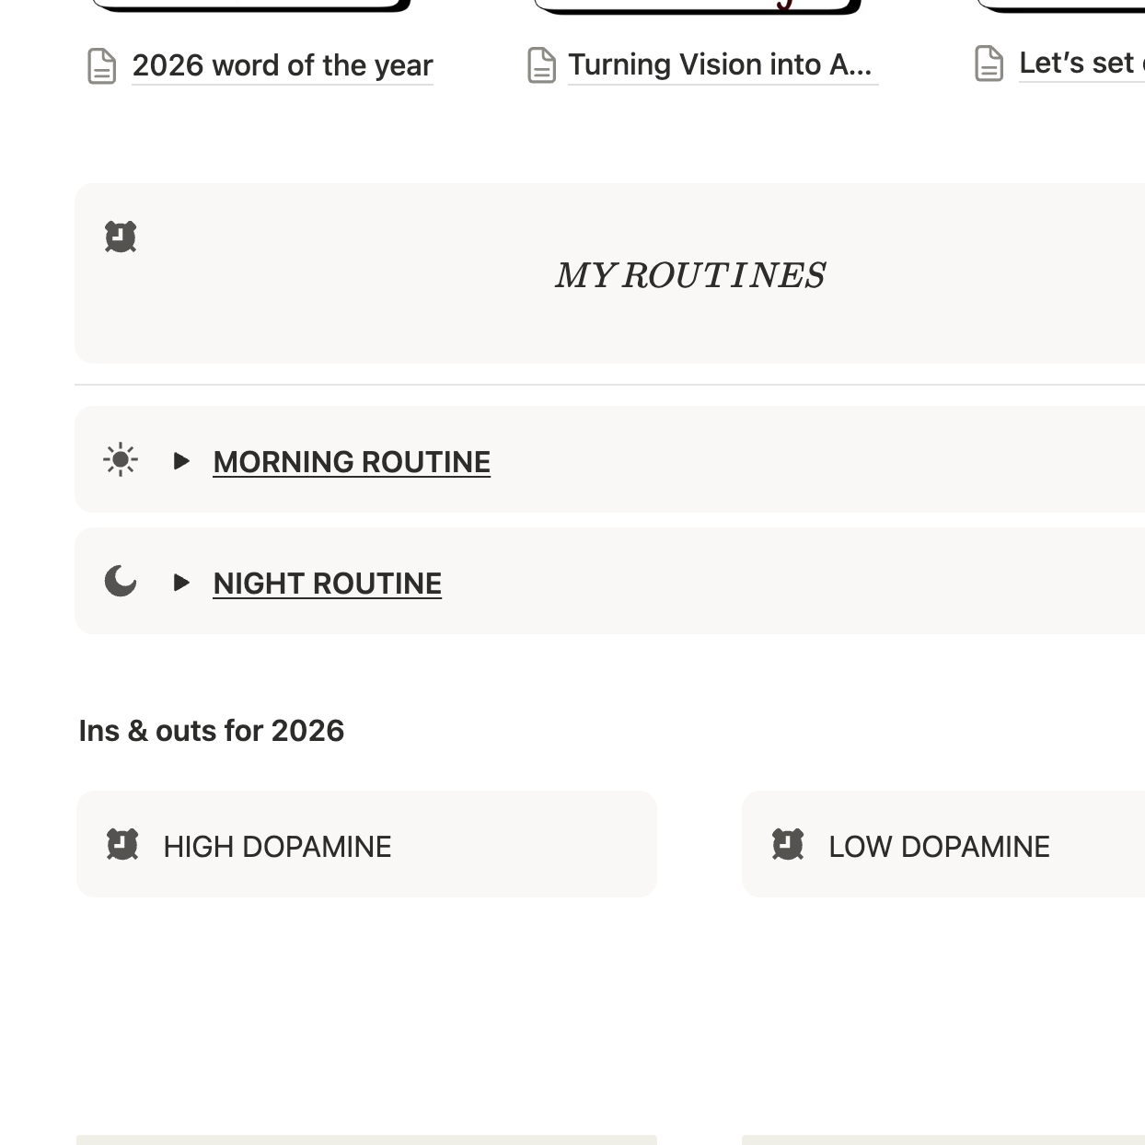Click the sun icon next to Morning Routine
Screen dimensions: 1145x1145
[x=121, y=459]
